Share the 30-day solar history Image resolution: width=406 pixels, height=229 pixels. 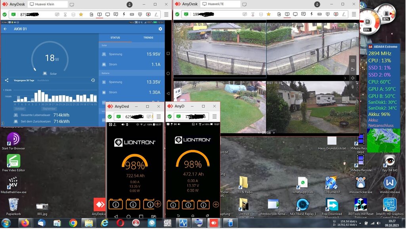[x=6, y=80]
